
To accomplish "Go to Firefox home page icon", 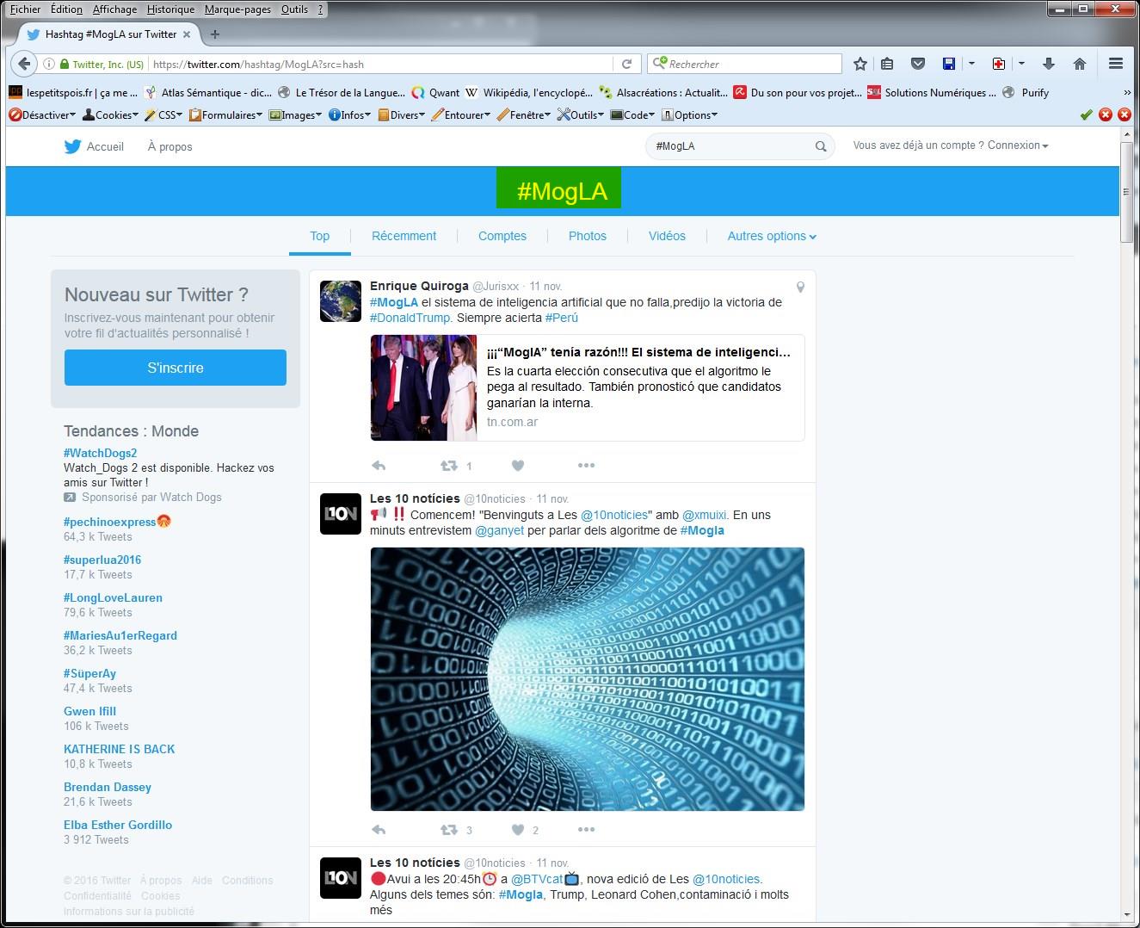I will click(1080, 64).
